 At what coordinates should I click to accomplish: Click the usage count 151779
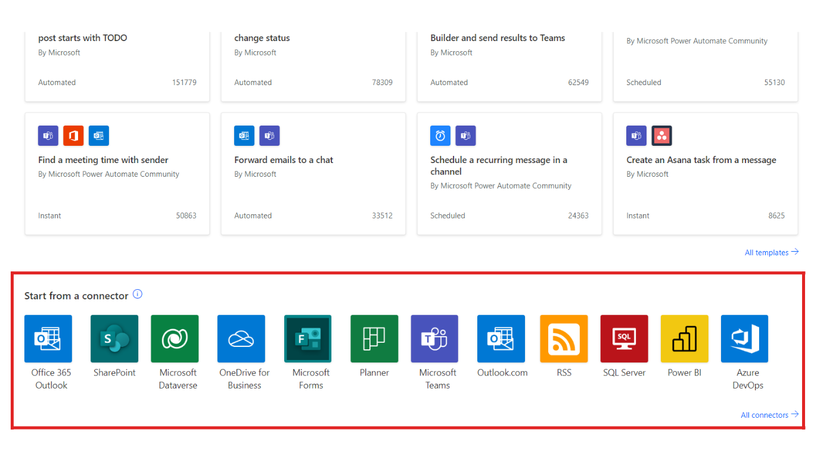184,82
